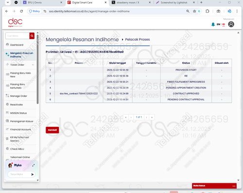Go to last page of pagination
Screen dimensions: 243x193
pyautogui.click(x=152, y=117)
